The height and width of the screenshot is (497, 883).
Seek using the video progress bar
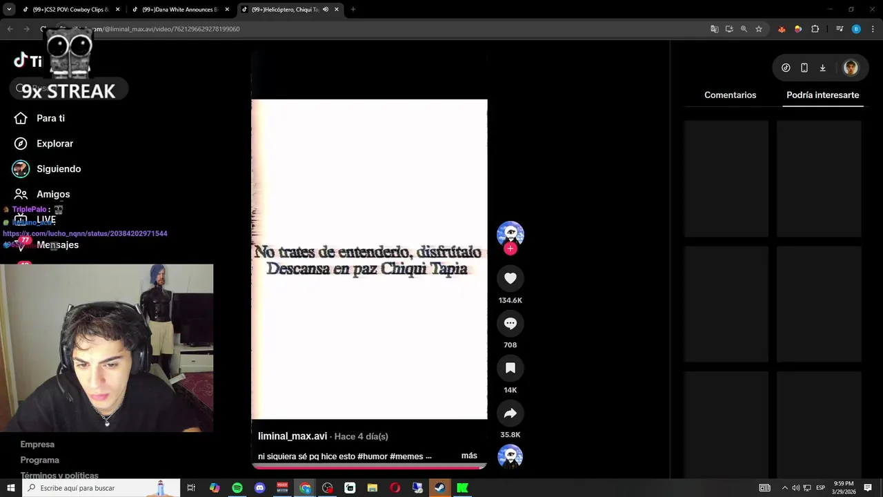(x=369, y=466)
